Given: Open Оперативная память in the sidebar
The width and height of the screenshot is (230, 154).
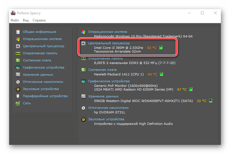Looking at the screenshot, I should coord(40,53).
